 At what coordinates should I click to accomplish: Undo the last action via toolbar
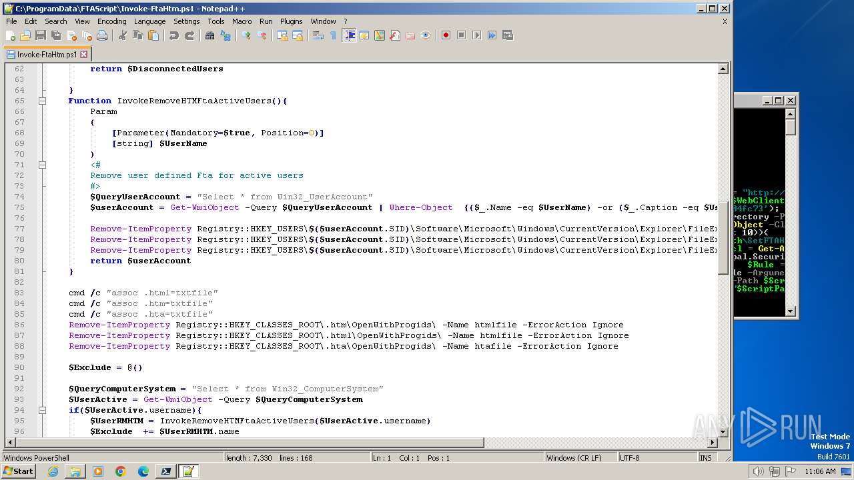(174, 35)
